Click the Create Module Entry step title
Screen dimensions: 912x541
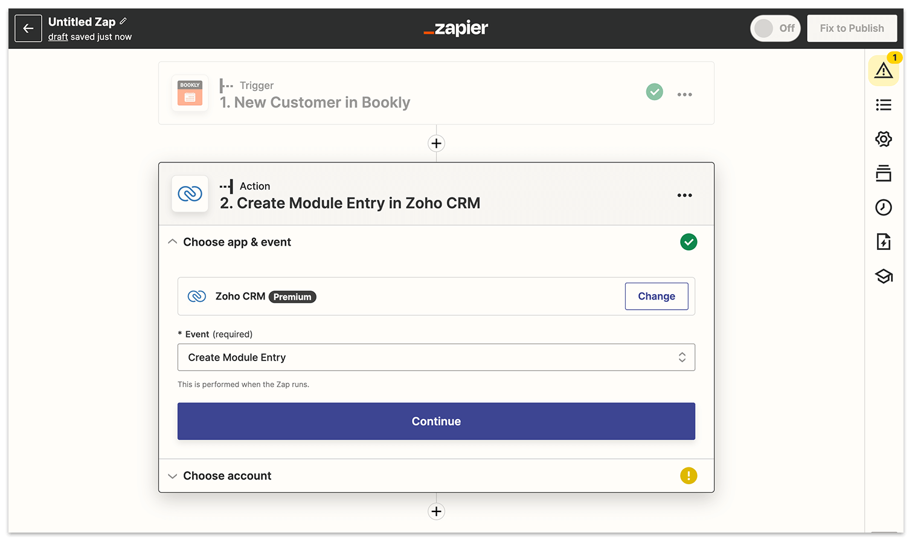click(x=350, y=203)
